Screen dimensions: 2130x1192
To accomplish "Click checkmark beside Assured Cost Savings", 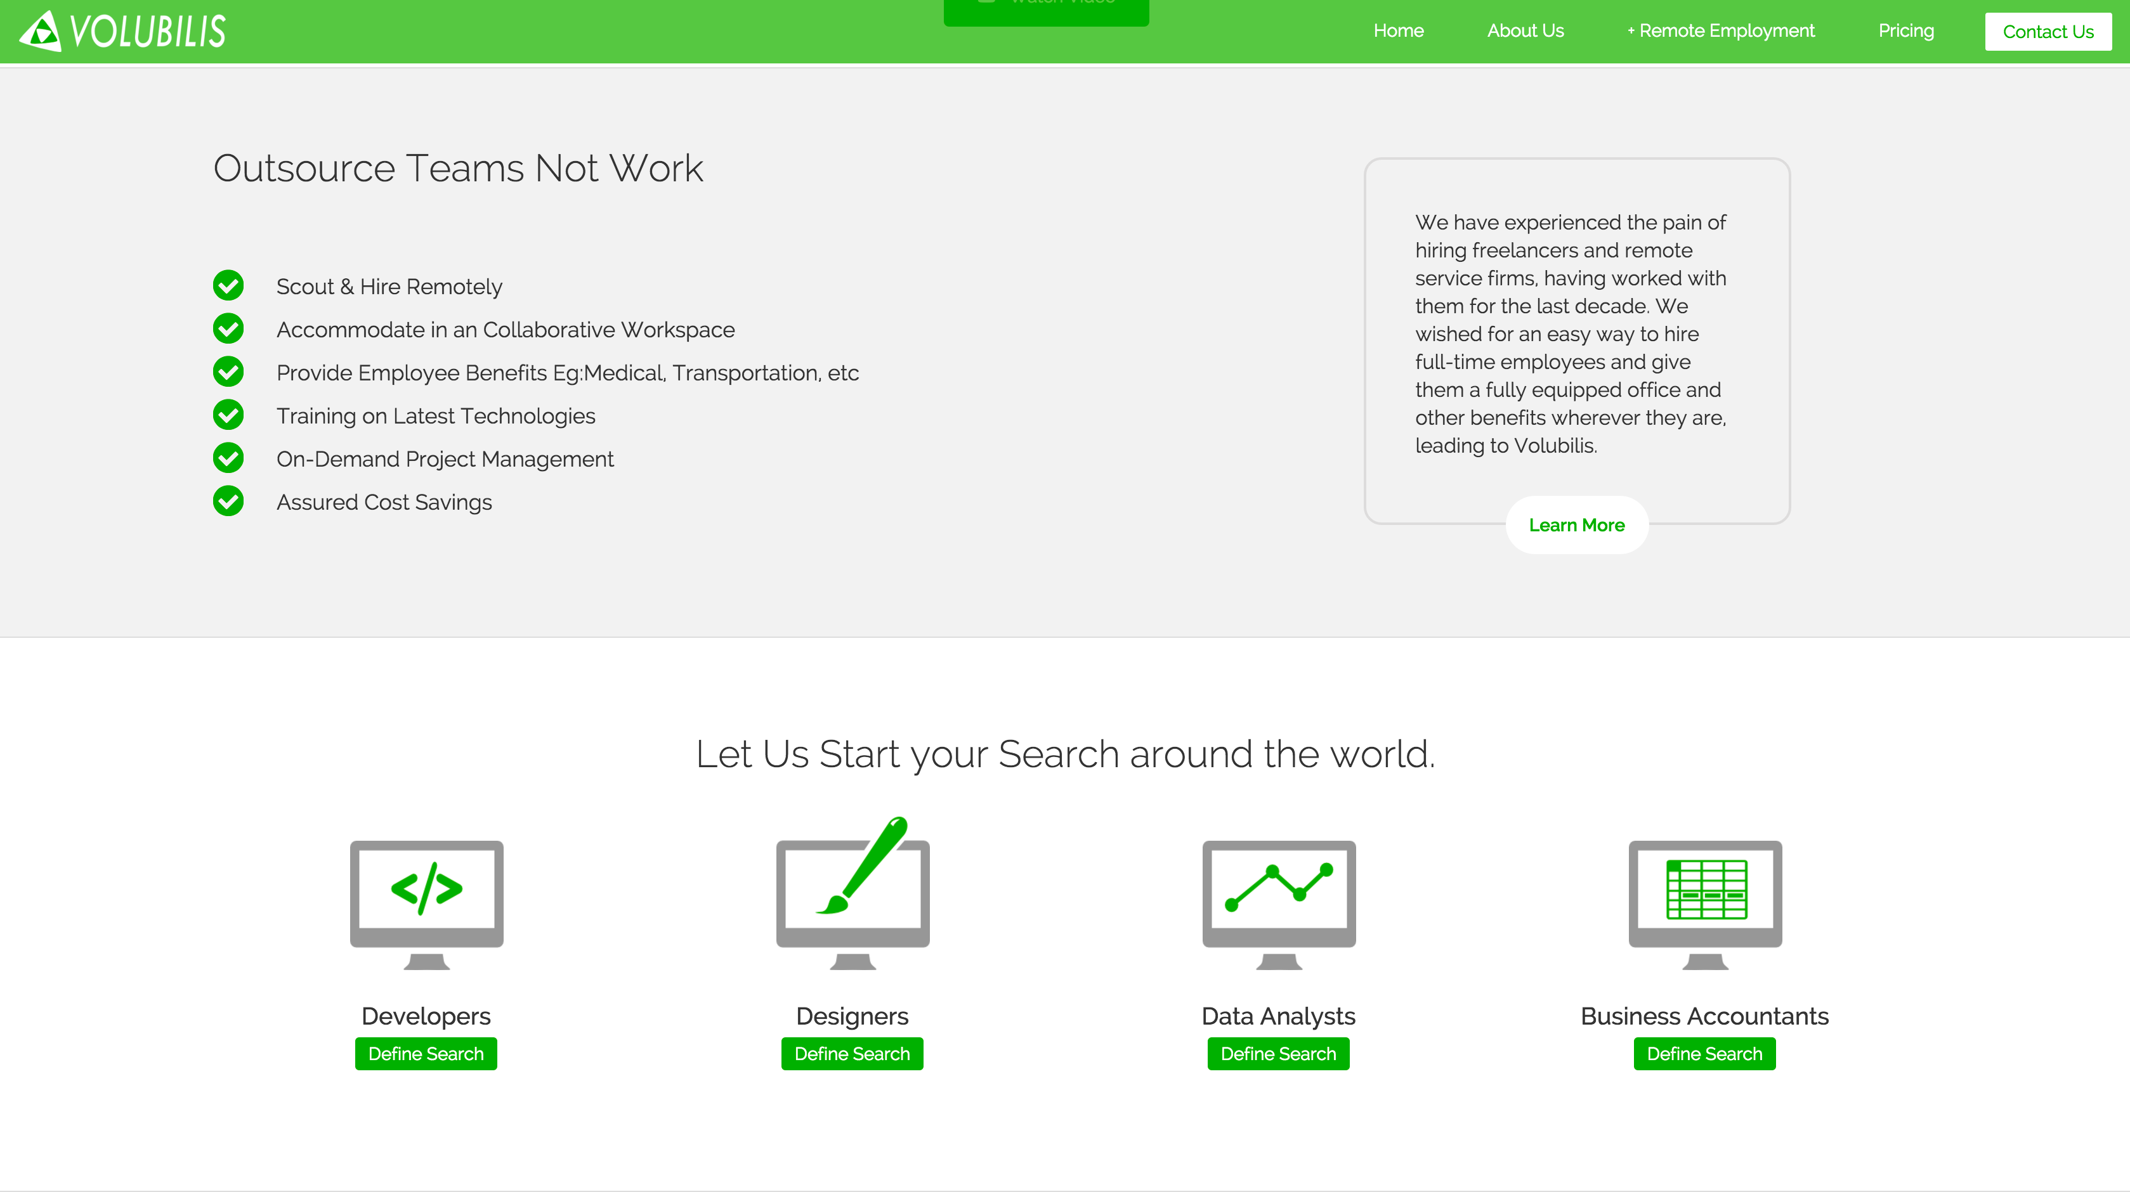I will point(228,501).
